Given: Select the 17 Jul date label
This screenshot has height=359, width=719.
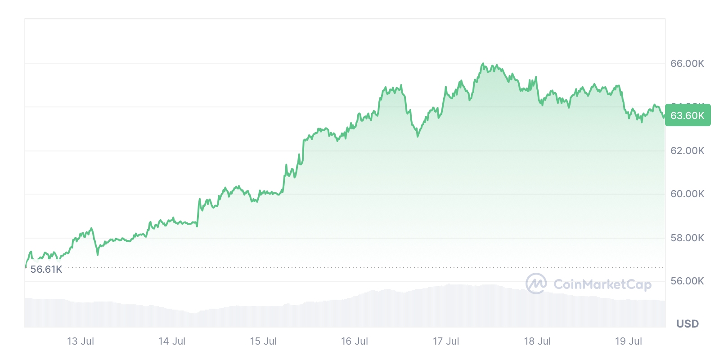Looking at the screenshot, I should [446, 341].
